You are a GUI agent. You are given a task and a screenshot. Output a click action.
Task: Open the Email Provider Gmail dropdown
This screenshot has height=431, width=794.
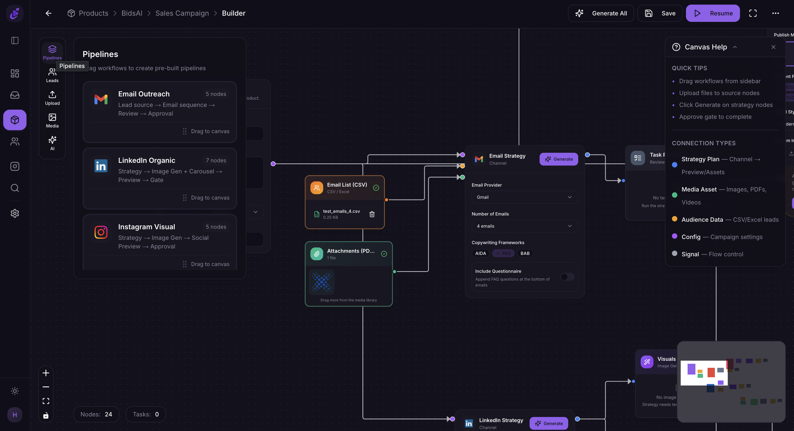pos(524,197)
